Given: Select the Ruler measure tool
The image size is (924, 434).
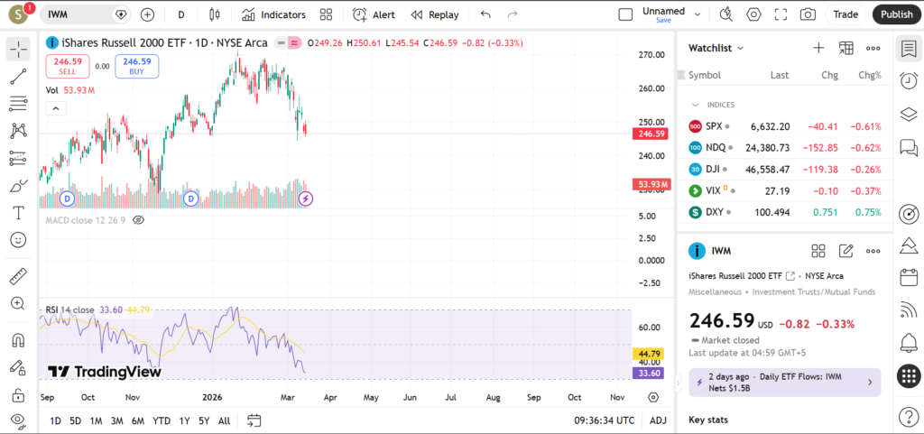Looking at the screenshot, I should [x=18, y=276].
